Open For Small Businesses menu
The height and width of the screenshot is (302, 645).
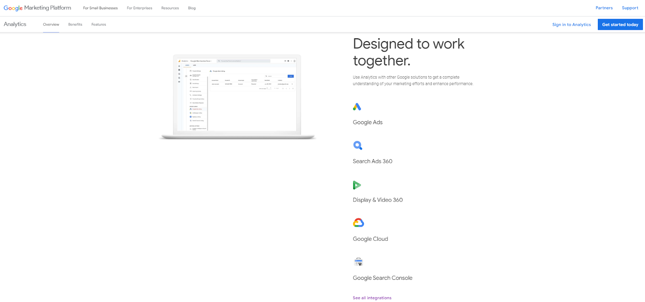pyautogui.click(x=100, y=8)
